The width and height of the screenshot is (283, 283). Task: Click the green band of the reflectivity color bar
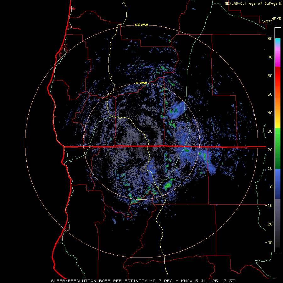click(278, 148)
